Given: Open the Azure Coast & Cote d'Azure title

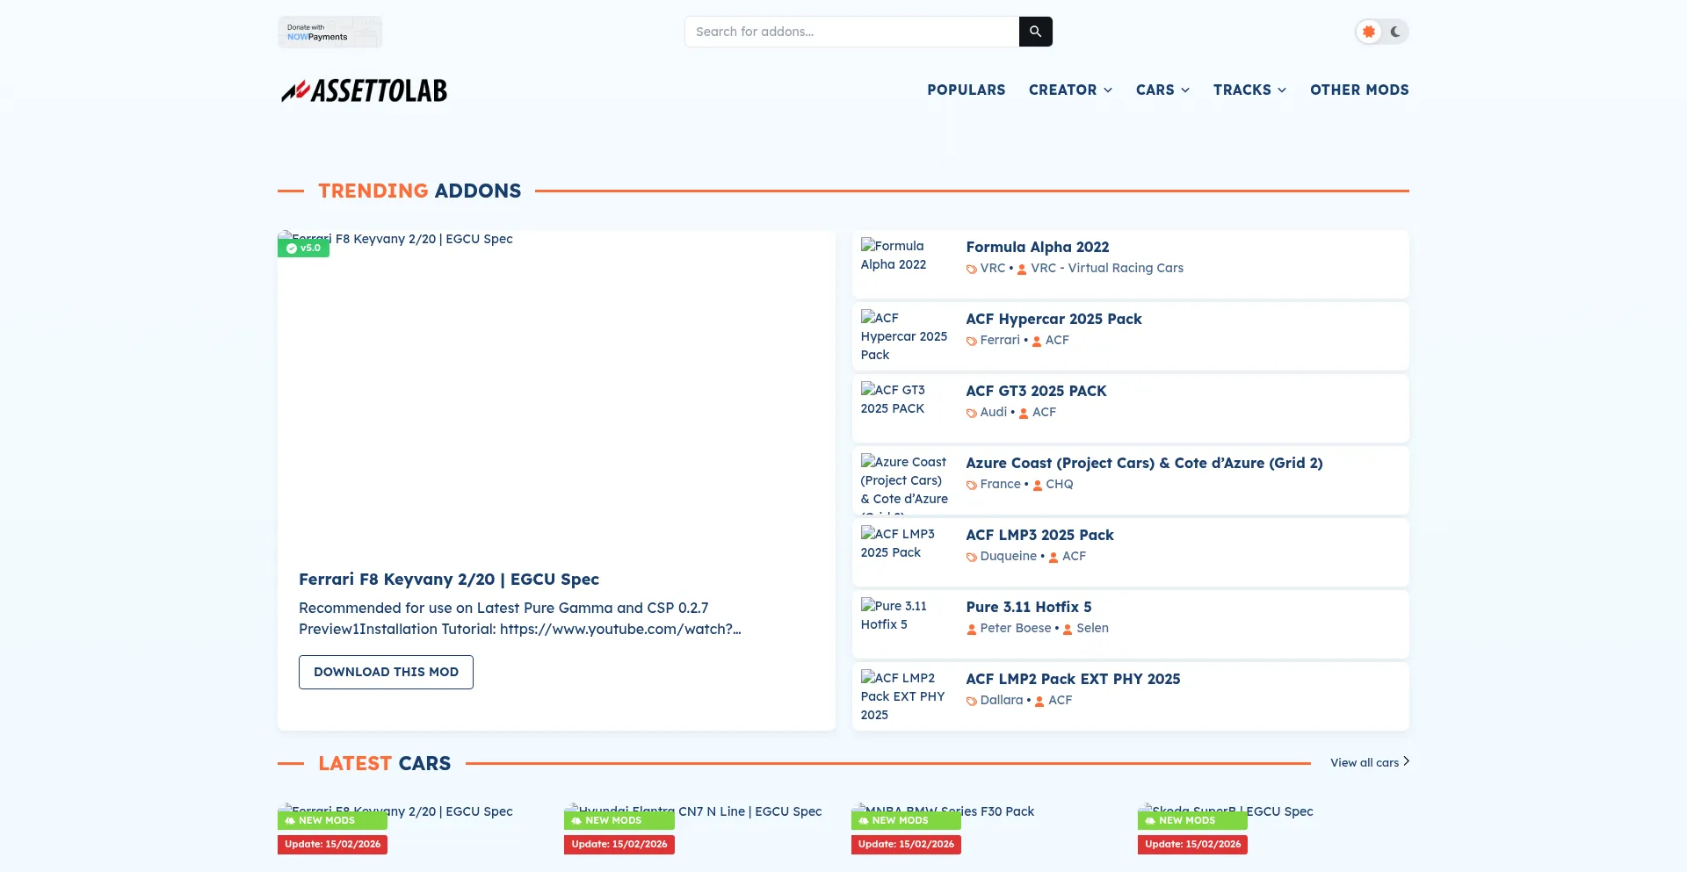Looking at the screenshot, I should [x=1144, y=463].
